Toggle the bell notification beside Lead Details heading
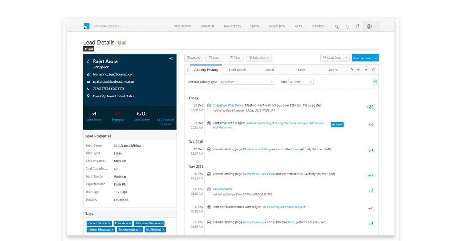This screenshot has width=462, height=241. click(x=124, y=42)
